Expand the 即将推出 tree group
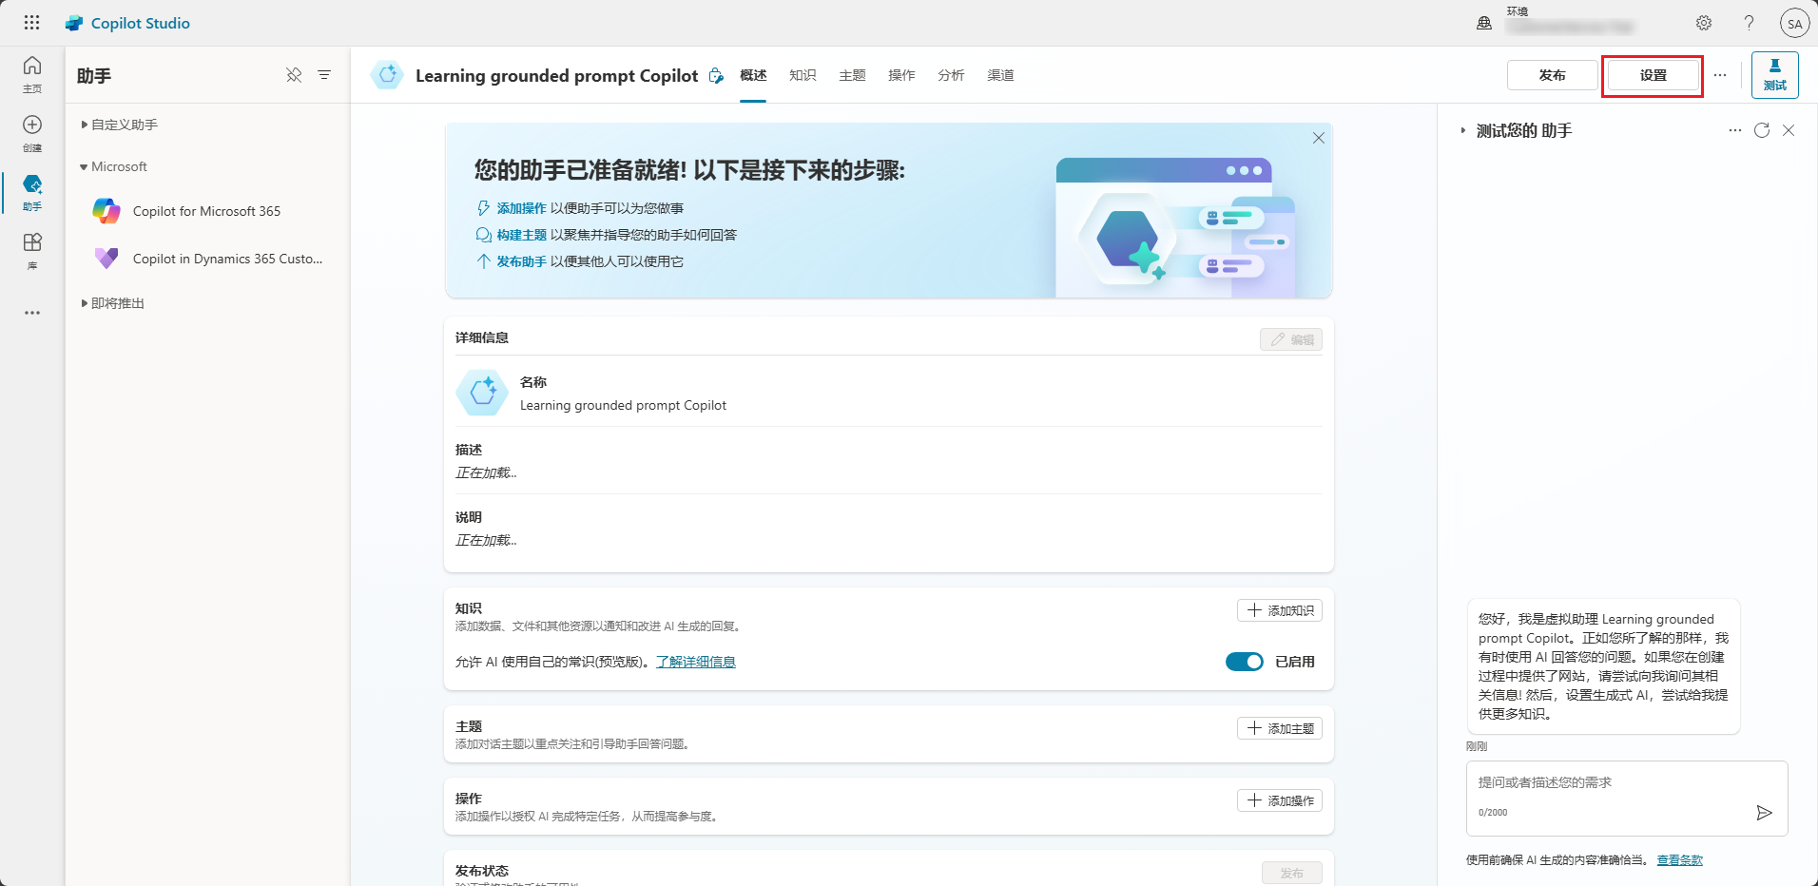1818x886 pixels. pyautogui.click(x=85, y=303)
